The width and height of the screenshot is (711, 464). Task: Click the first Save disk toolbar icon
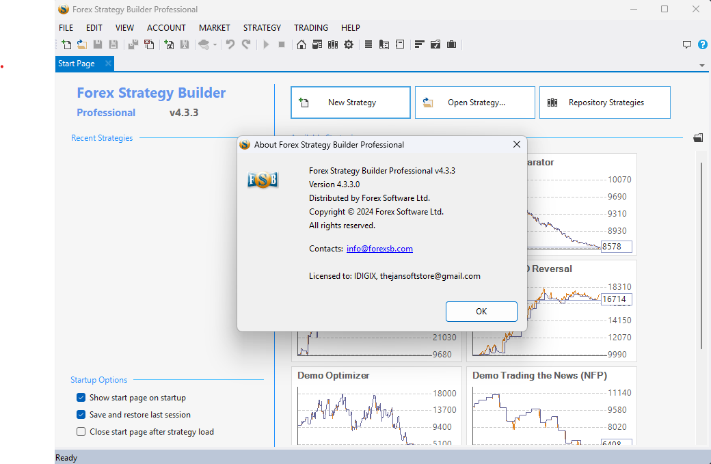click(98, 44)
